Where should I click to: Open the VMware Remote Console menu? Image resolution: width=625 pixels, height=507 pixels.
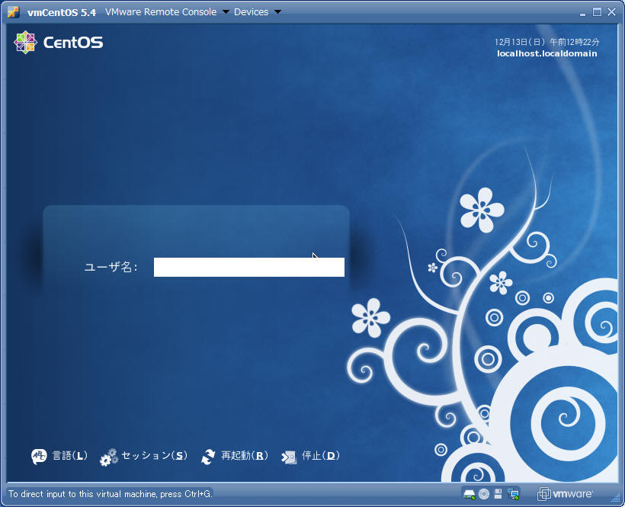160,12
